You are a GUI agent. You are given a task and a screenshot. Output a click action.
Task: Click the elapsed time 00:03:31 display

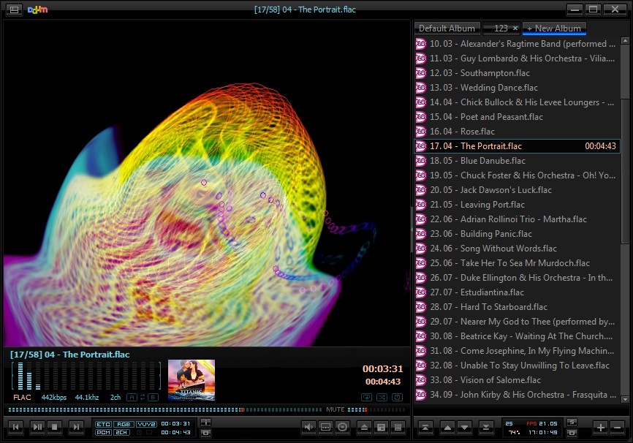coord(382,368)
